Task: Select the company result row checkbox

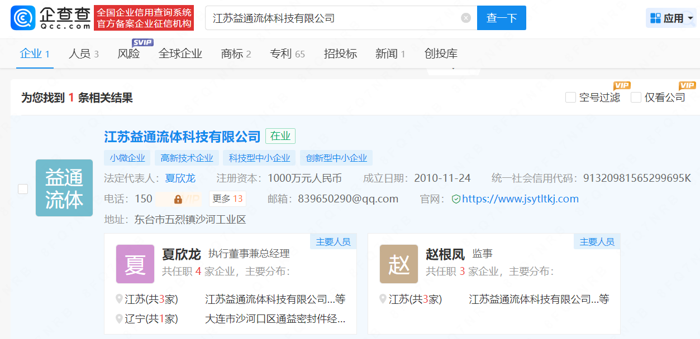Action: [x=23, y=189]
